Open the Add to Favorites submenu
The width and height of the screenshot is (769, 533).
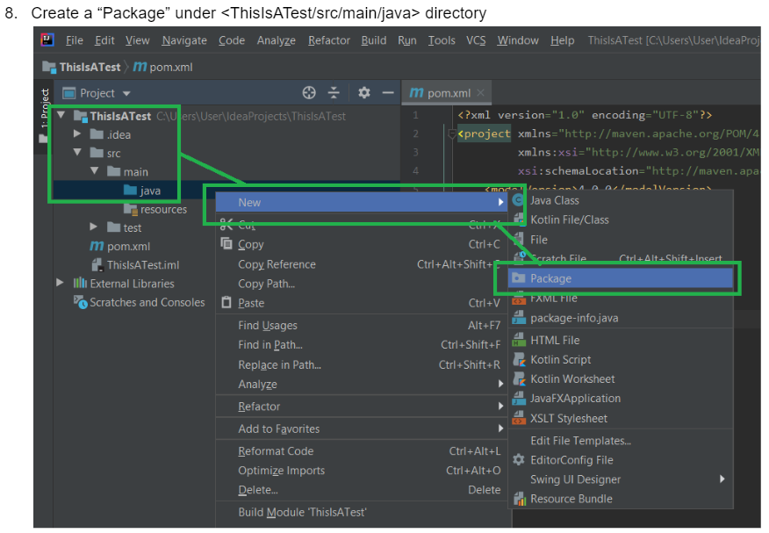[362, 429]
